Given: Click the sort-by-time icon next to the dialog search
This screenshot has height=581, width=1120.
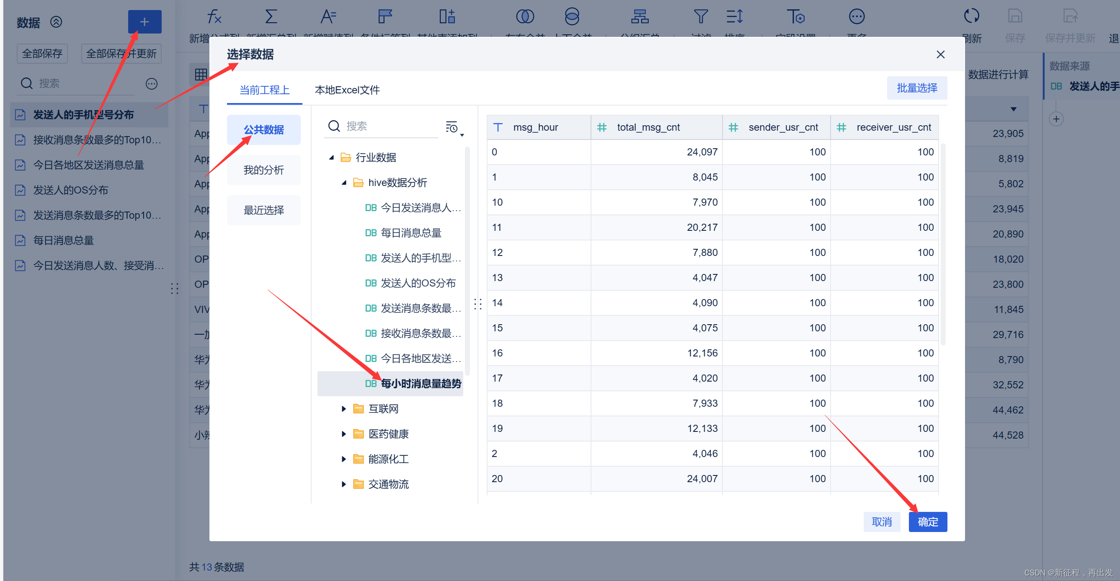Looking at the screenshot, I should [451, 127].
